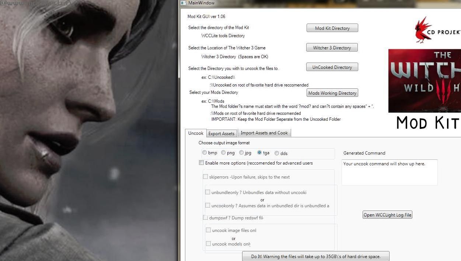Image resolution: width=461 pixels, height=261 pixels.
Task: Toggle the skiperrors checkbox
Action: (x=205, y=177)
